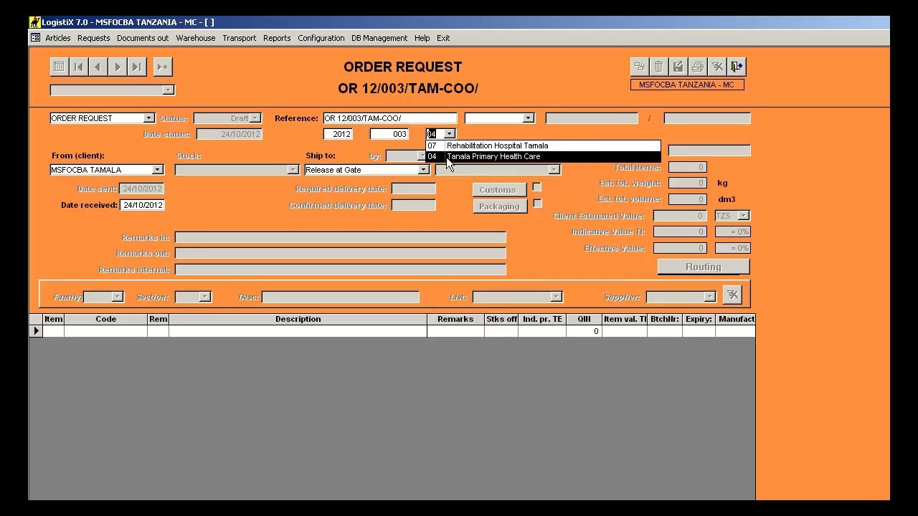
Task: Click the 2012 year field
Action: [x=338, y=134]
